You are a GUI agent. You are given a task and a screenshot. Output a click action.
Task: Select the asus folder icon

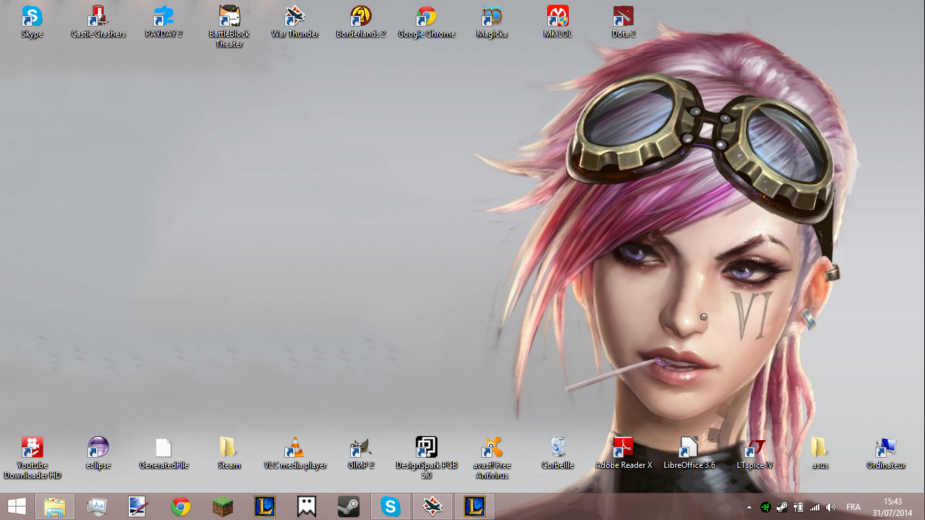point(820,453)
